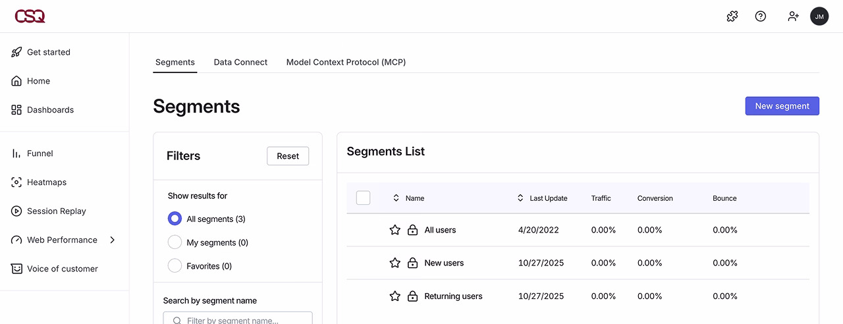The height and width of the screenshot is (324, 843).
Task: Favorite the All users segment star
Action: (x=395, y=230)
